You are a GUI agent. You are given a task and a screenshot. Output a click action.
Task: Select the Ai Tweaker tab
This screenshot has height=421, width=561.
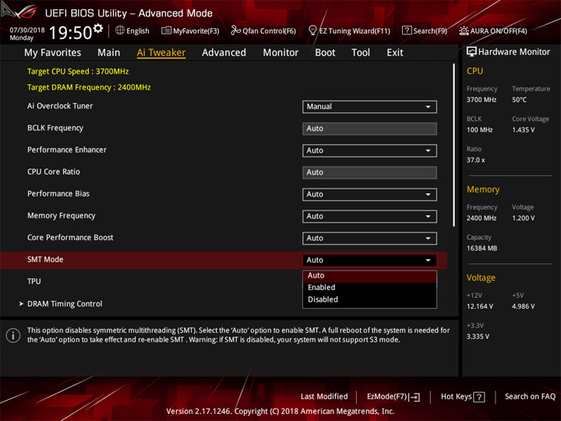pyautogui.click(x=161, y=53)
